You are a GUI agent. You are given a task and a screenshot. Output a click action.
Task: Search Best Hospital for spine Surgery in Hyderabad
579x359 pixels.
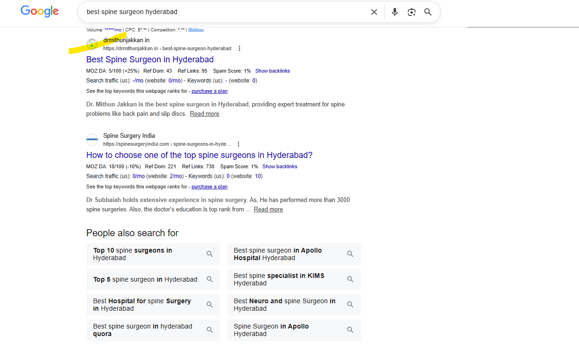(x=153, y=305)
